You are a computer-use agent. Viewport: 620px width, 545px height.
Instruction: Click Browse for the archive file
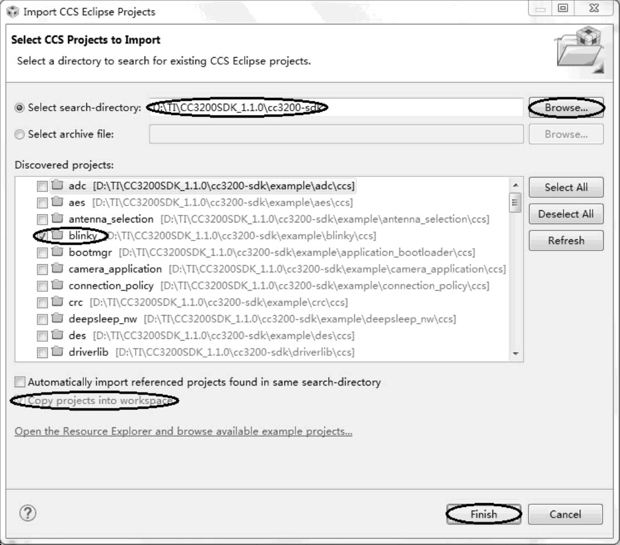(566, 135)
